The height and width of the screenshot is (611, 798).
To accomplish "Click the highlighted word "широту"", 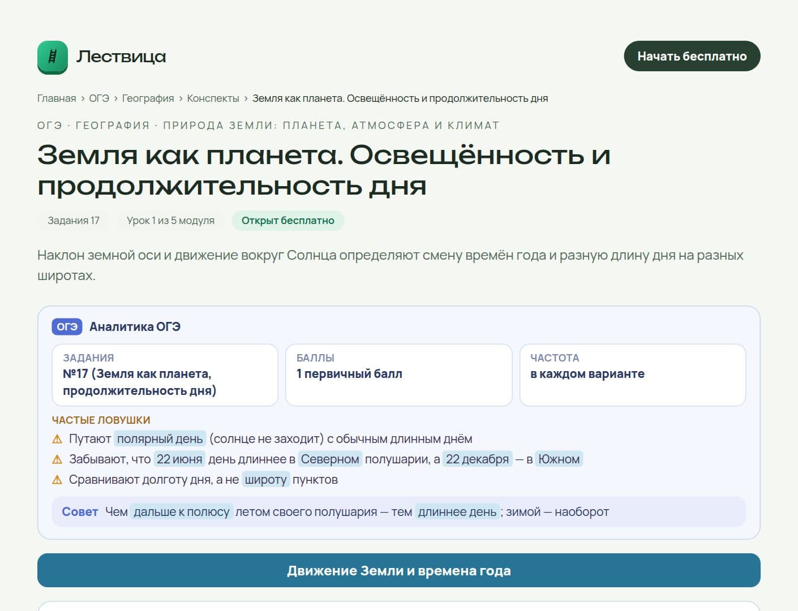I will 266,480.
